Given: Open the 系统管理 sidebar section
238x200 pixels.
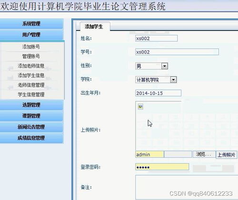Looking at the screenshot, I should [x=31, y=24].
